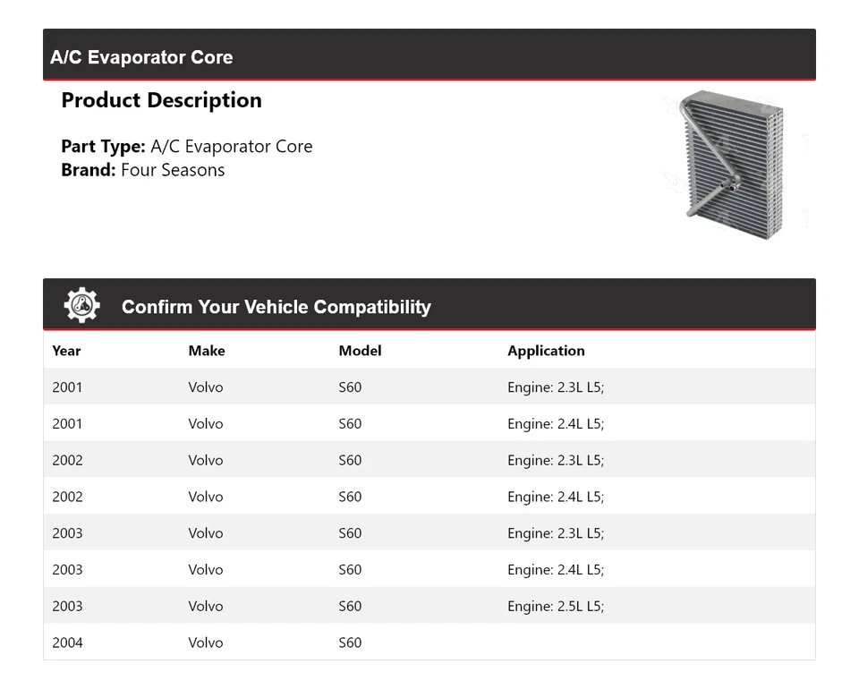This screenshot has width=859, height=689.
Task: Click the A/C Evaporator Core header
Action: point(141,57)
